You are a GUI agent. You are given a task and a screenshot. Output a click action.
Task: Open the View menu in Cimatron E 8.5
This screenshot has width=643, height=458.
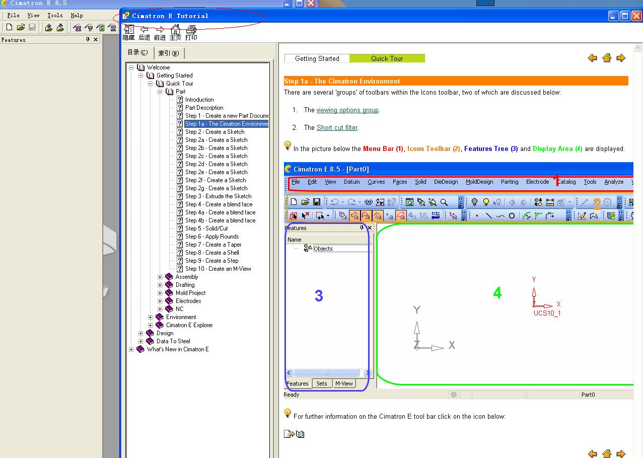[x=33, y=16]
